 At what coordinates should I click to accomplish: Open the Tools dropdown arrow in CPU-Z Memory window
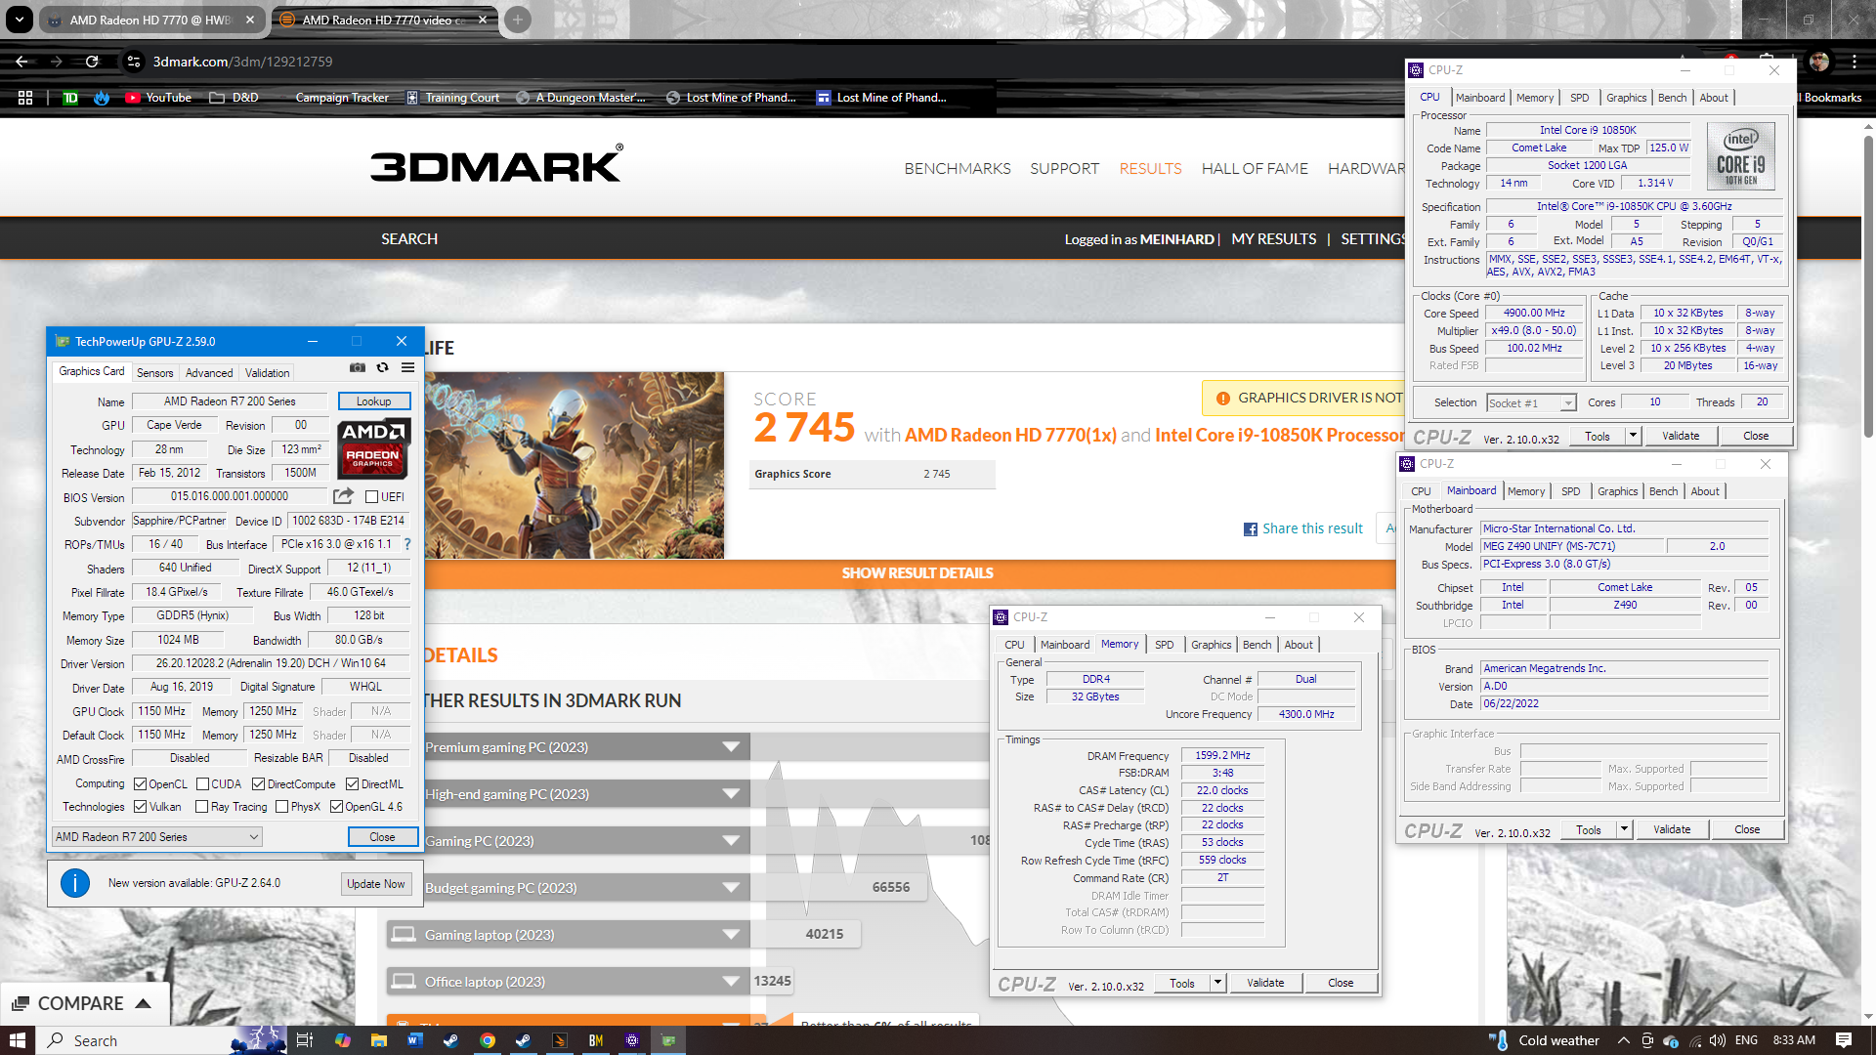coord(1217,983)
